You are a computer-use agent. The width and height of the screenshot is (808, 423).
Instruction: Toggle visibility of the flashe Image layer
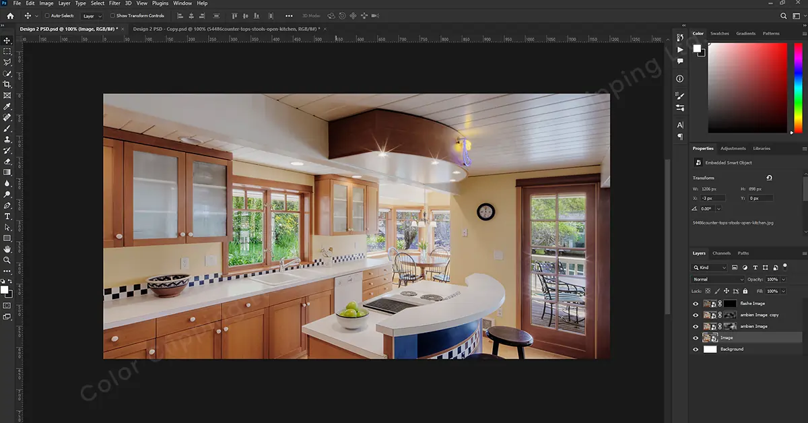[696, 304]
